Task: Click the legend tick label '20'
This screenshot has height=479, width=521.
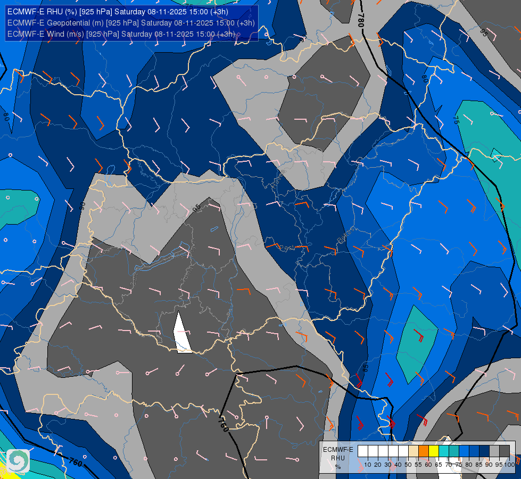Action: (x=378, y=465)
